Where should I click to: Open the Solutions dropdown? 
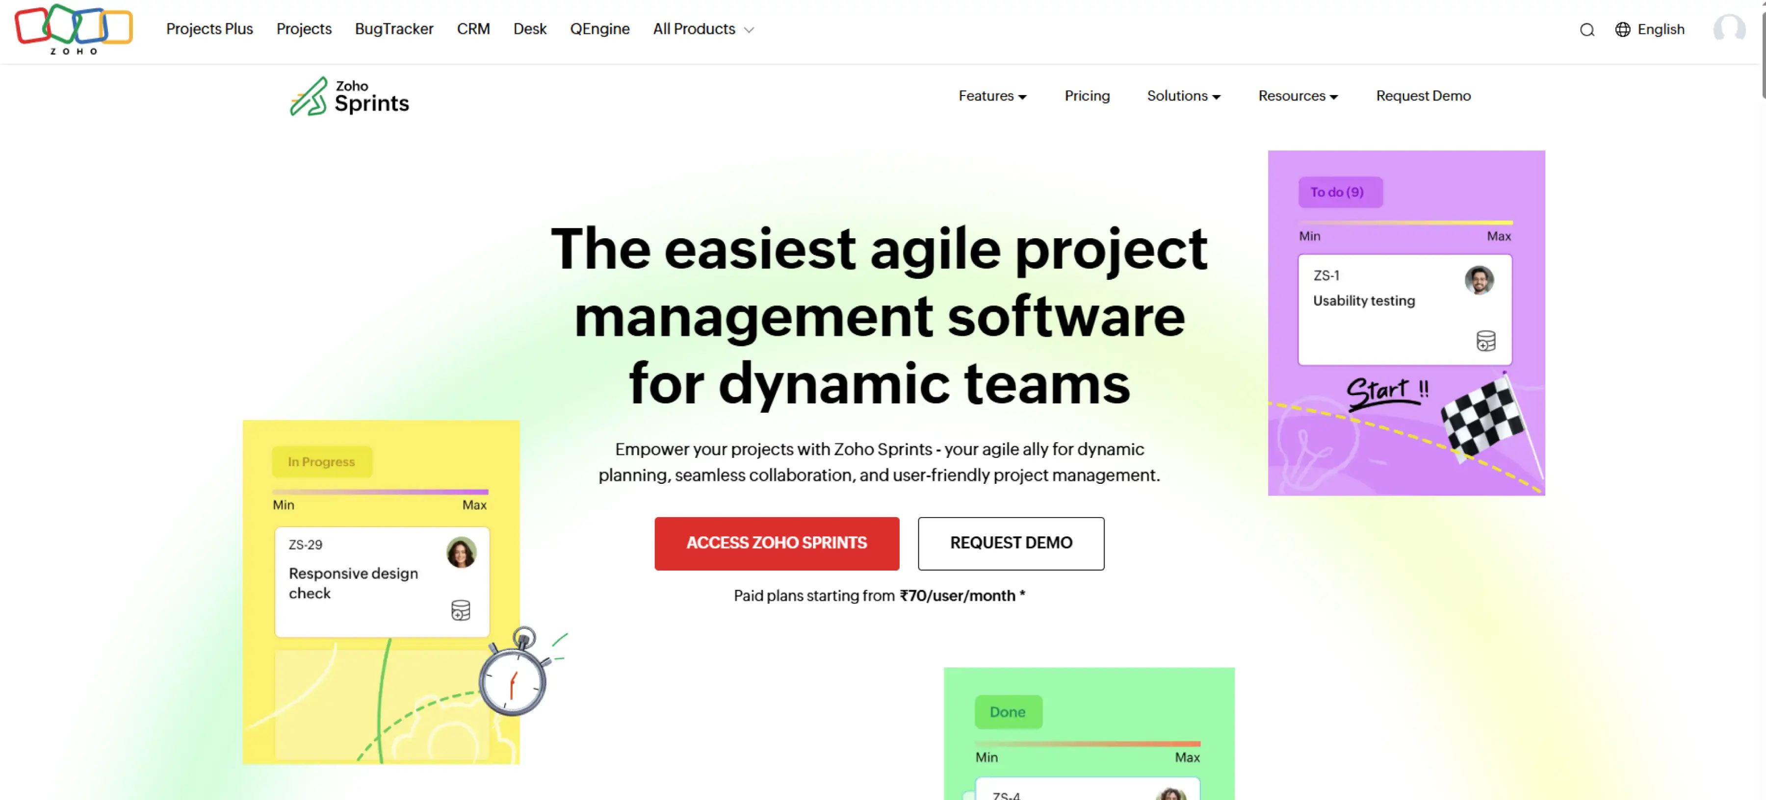[x=1183, y=96]
